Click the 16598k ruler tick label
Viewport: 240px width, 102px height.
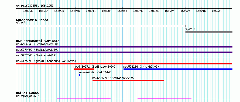pos(154,11)
